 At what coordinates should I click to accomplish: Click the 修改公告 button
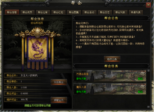pos(112,59)
